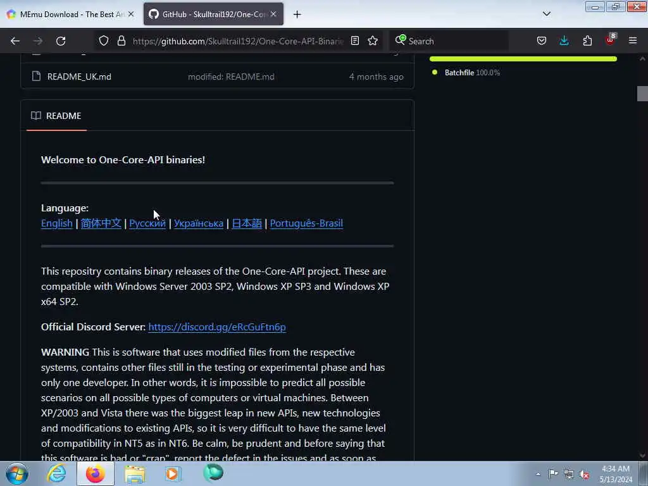Select the GitHub Skulltrail192 tab

(x=213, y=14)
